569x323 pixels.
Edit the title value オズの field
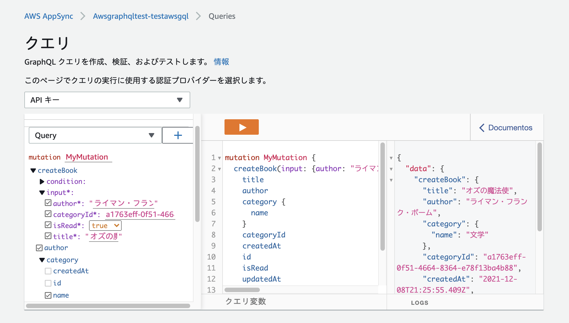(x=104, y=237)
